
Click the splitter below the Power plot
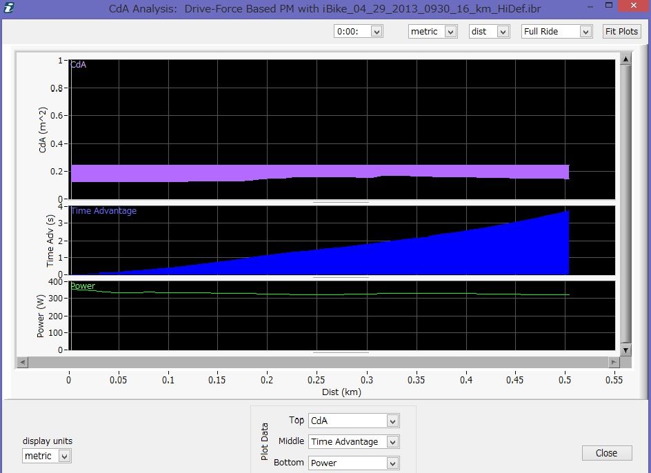(341, 352)
